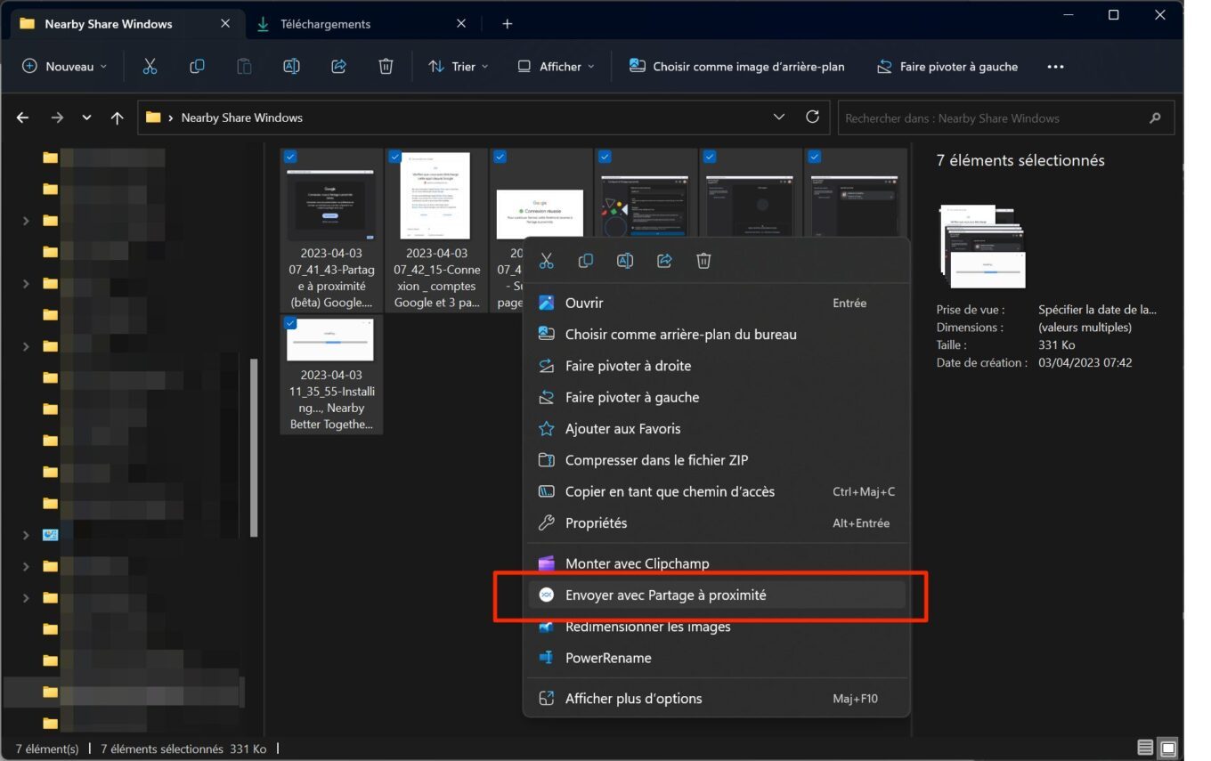Switch to the Téléchargements tab

click(362, 24)
